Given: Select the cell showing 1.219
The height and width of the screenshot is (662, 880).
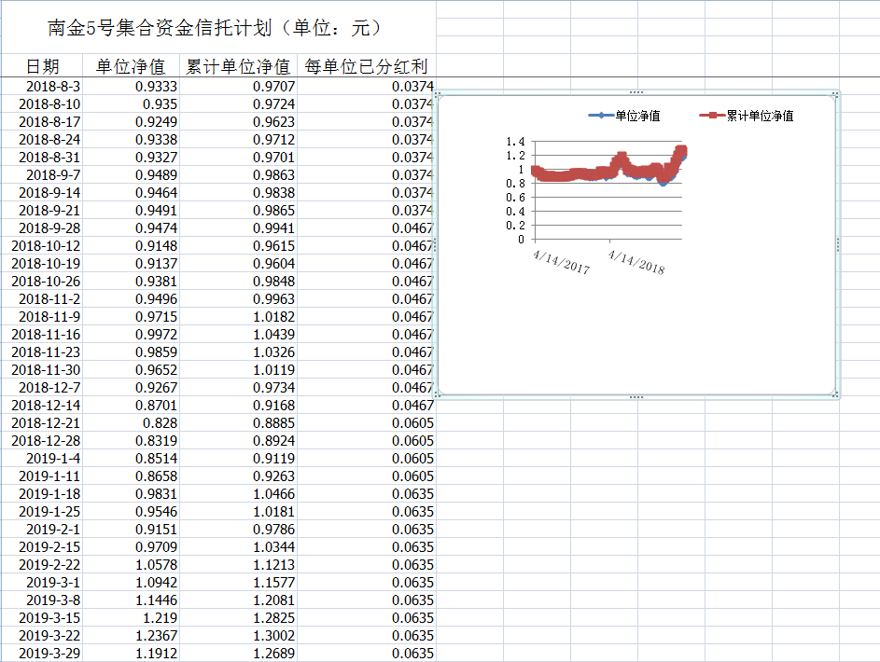Looking at the screenshot, I should tap(131, 618).
